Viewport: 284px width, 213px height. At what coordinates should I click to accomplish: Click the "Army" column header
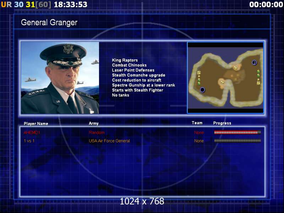(x=93, y=123)
